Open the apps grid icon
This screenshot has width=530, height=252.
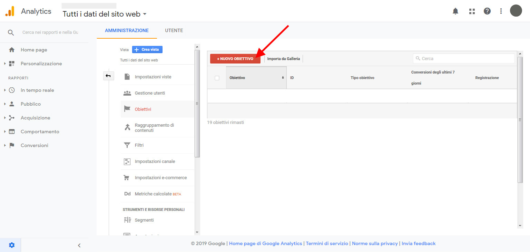472,11
